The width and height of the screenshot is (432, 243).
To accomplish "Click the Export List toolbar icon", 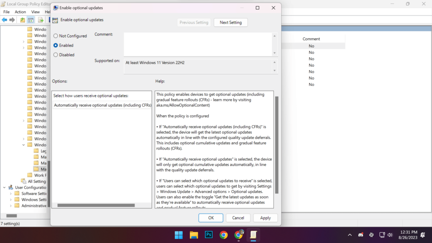I will click(40, 20).
